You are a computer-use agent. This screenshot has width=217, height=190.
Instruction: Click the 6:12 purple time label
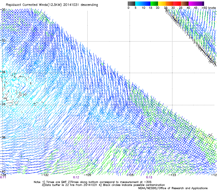coord(76,177)
